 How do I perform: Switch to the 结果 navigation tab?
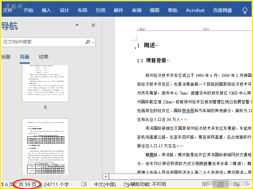coord(44,57)
